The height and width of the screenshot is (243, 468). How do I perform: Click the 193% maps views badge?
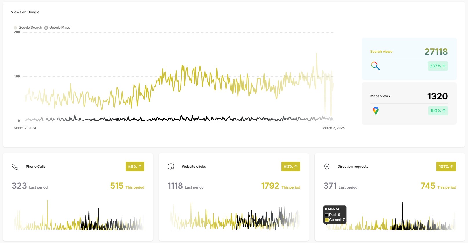438,111
